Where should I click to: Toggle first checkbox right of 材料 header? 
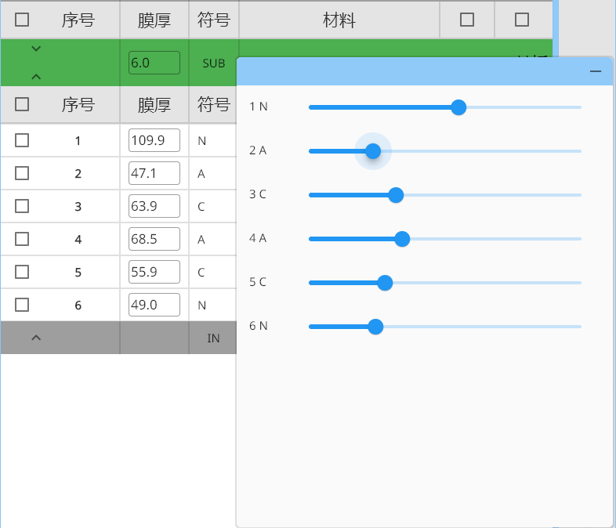click(467, 20)
